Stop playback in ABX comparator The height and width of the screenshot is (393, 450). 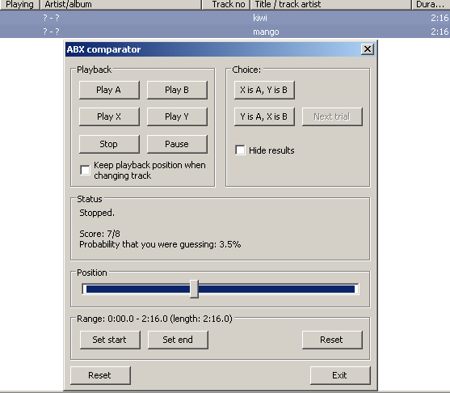pyautogui.click(x=109, y=144)
